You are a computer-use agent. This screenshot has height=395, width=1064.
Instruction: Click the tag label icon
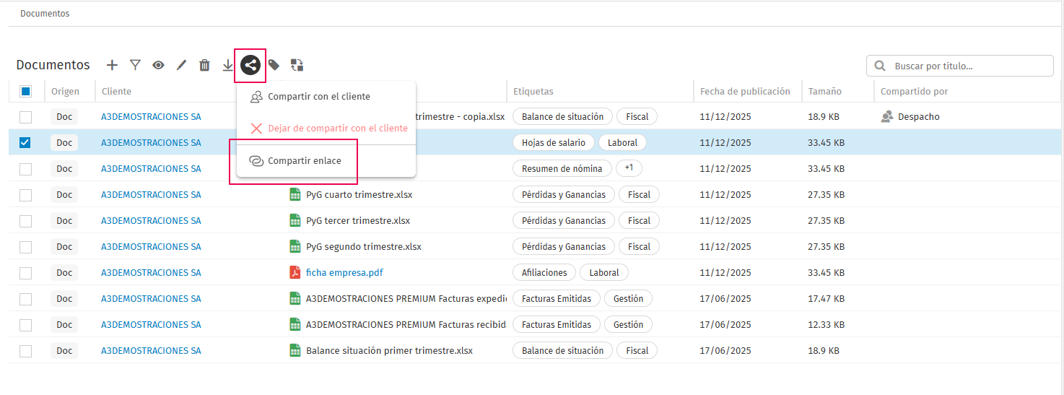pos(274,65)
